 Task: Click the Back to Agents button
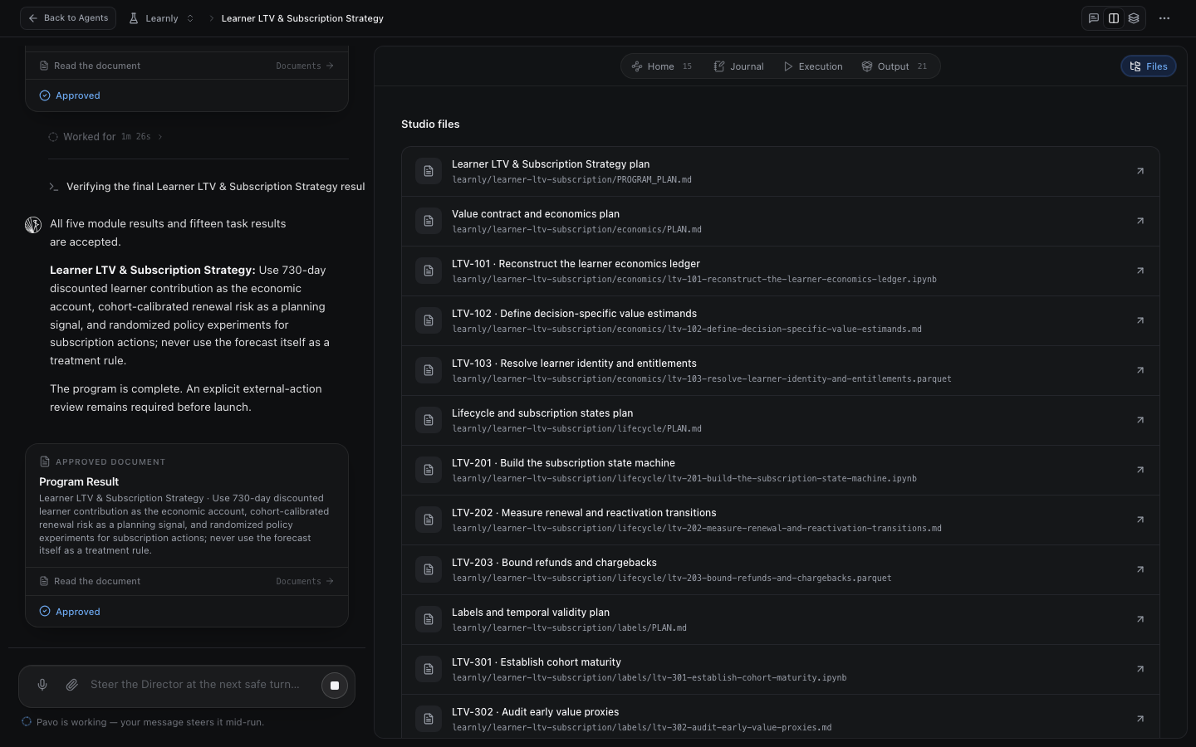(68, 18)
